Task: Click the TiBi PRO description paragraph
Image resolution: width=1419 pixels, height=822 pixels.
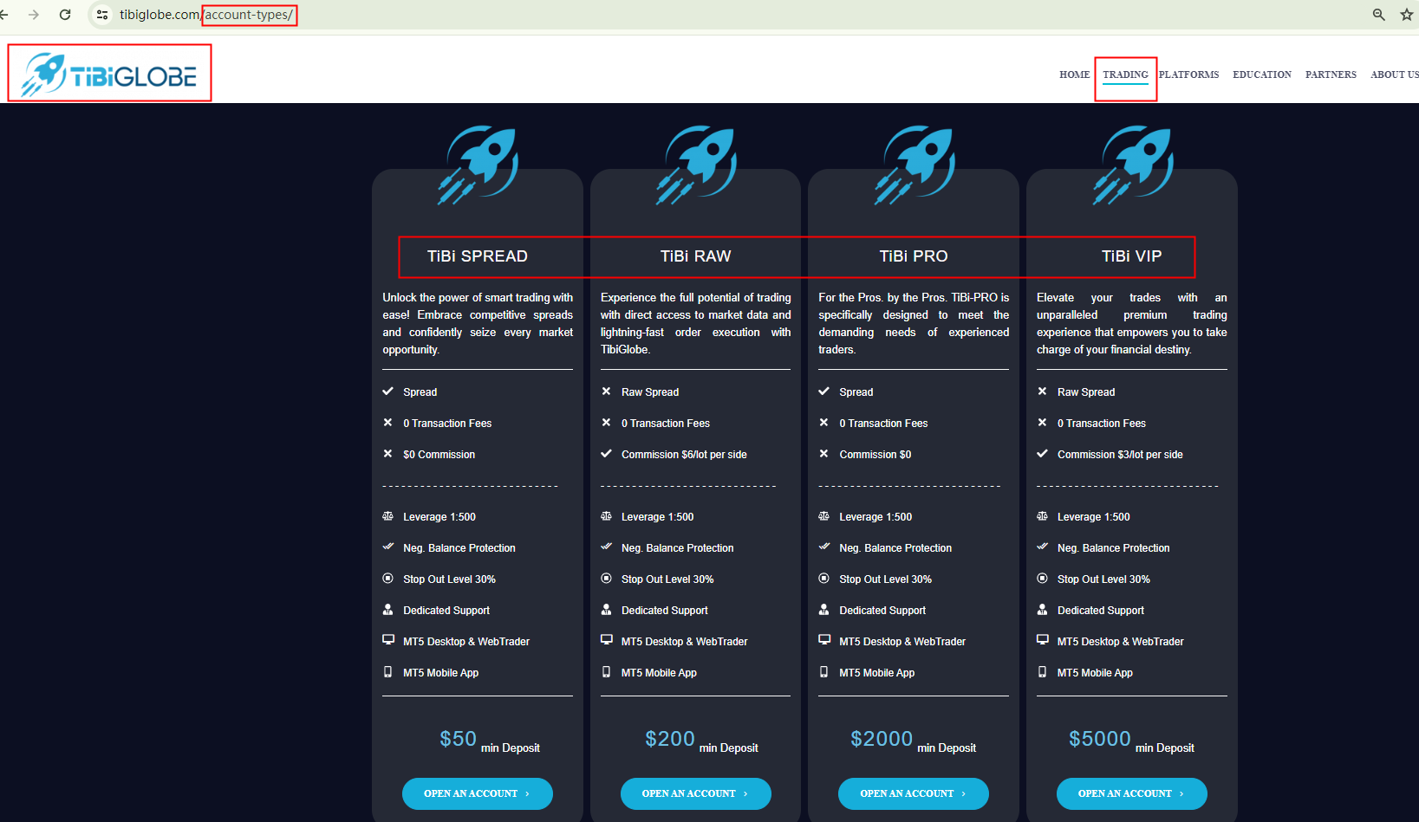Action: [x=914, y=323]
